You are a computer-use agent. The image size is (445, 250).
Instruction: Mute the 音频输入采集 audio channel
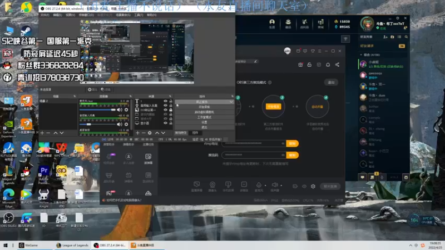pos(120,124)
